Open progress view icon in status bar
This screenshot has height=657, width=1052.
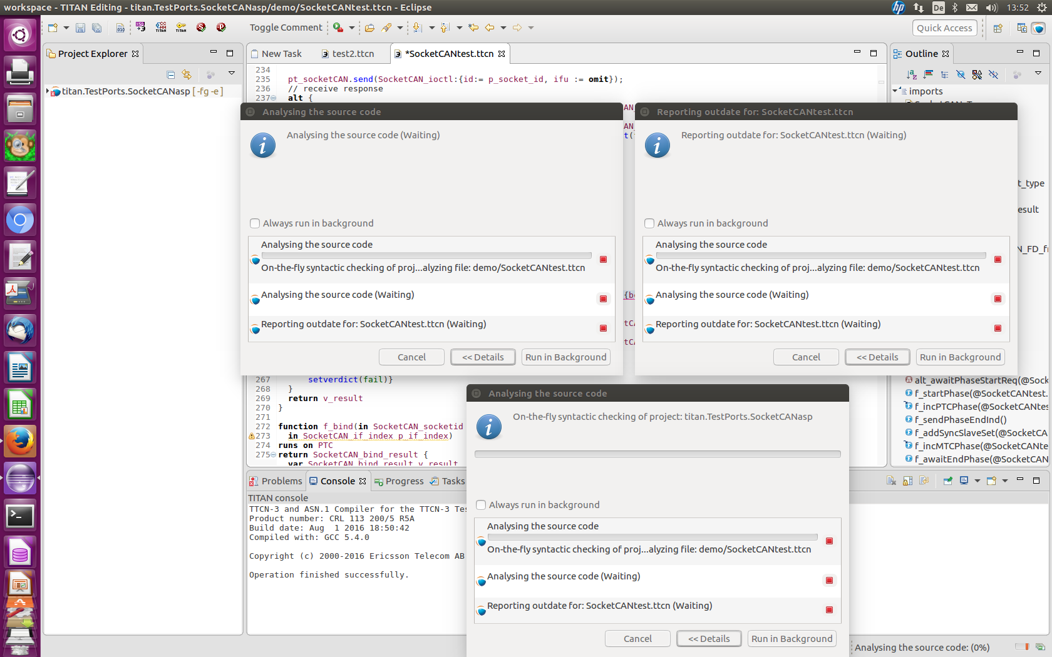1040,647
